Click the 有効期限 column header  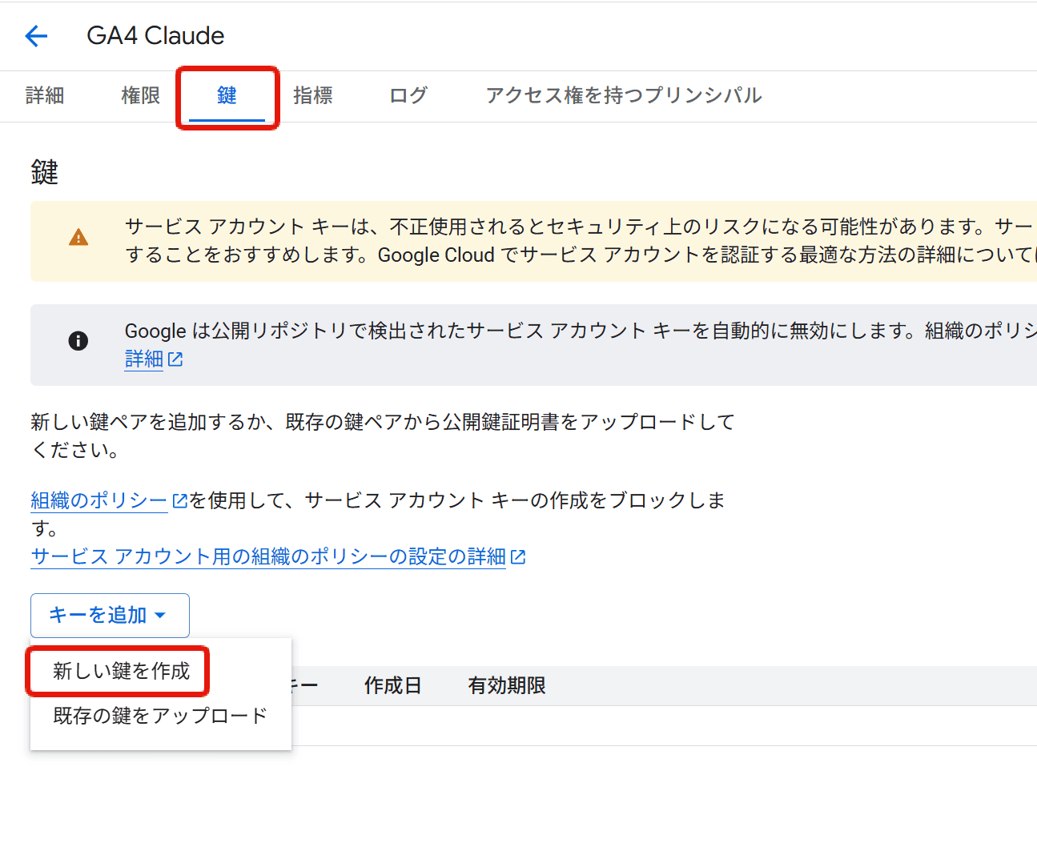point(507,686)
